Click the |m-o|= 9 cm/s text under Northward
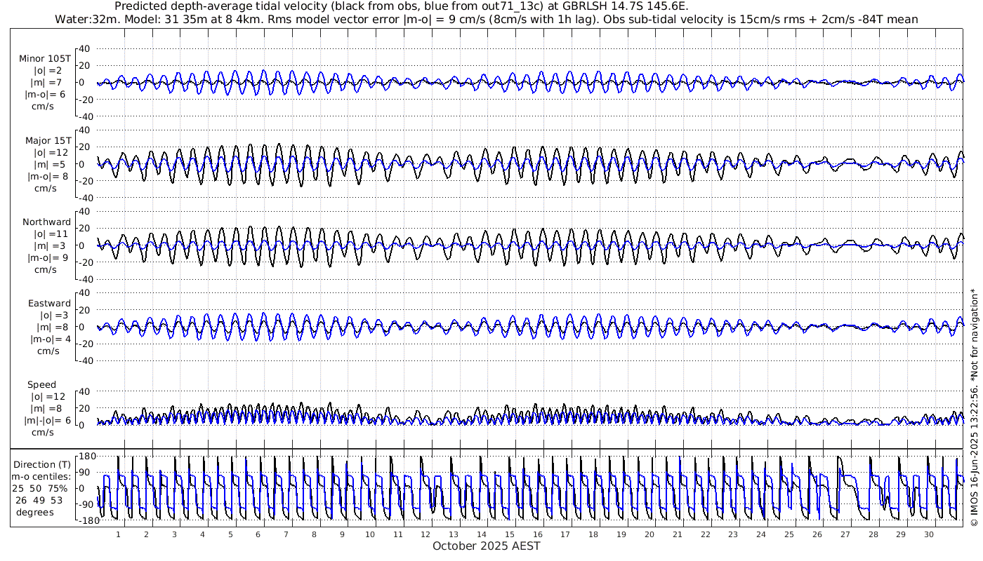The image size is (983, 561). pyautogui.click(x=48, y=257)
